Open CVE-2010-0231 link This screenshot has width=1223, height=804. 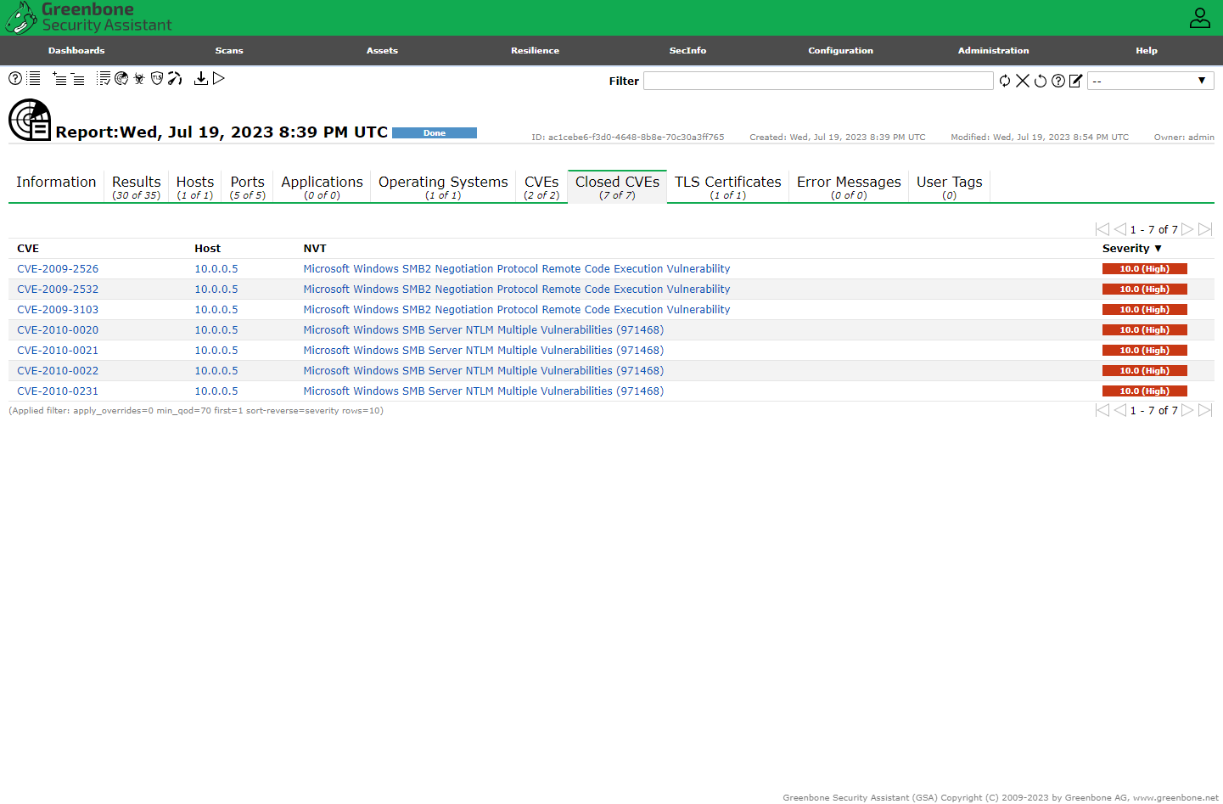[58, 391]
